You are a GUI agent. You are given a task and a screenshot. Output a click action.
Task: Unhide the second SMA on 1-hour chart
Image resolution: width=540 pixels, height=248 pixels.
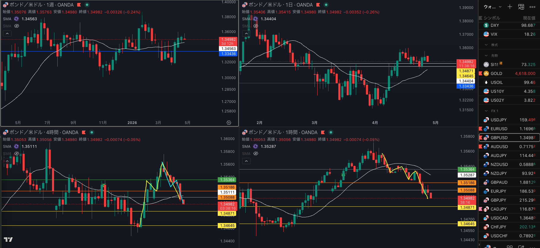pos(256,153)
